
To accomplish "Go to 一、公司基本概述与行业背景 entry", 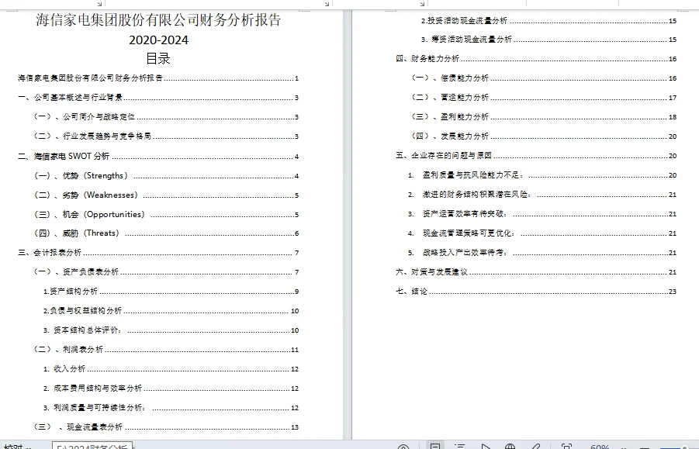I will pos(158,98).
